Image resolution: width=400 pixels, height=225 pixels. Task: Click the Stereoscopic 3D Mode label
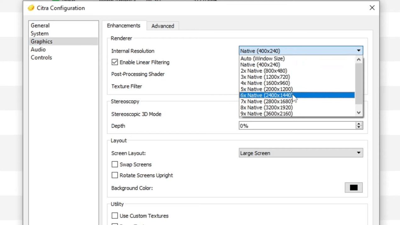coord(136,114)
